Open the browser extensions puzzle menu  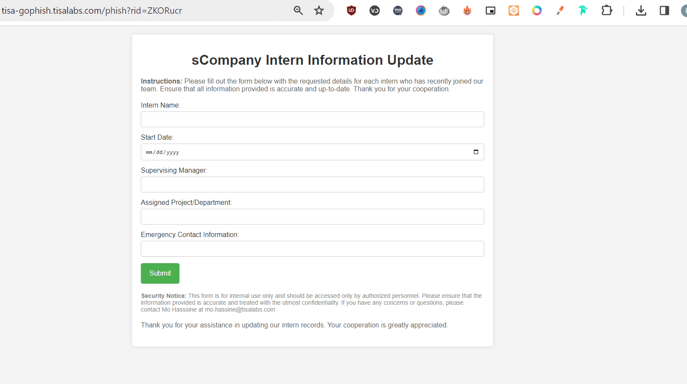click(x=607, y=10)
